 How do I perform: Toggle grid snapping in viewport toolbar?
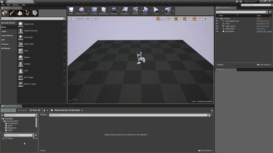point(176,19)
